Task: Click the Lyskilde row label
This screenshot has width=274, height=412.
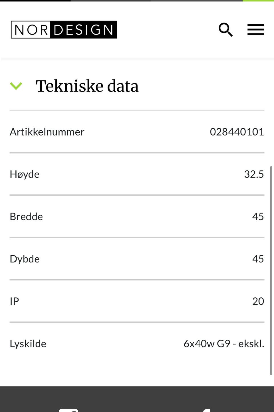Action: 28,343
